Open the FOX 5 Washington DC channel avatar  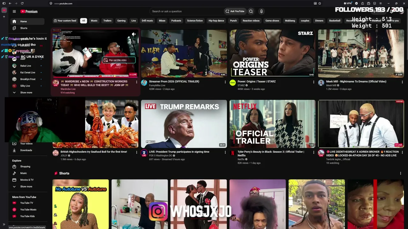click(144, 153)
